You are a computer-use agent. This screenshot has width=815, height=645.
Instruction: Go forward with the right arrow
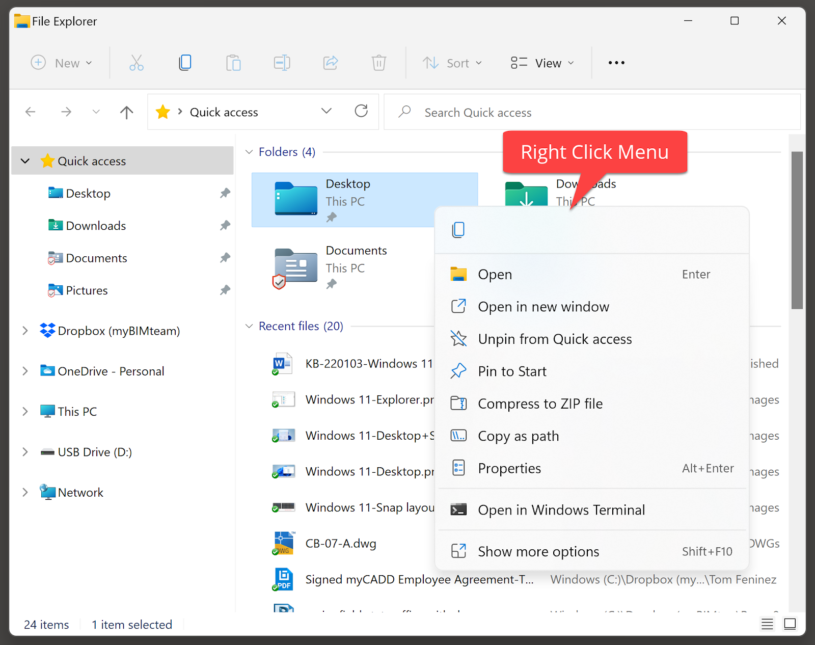tap(66, 112)
